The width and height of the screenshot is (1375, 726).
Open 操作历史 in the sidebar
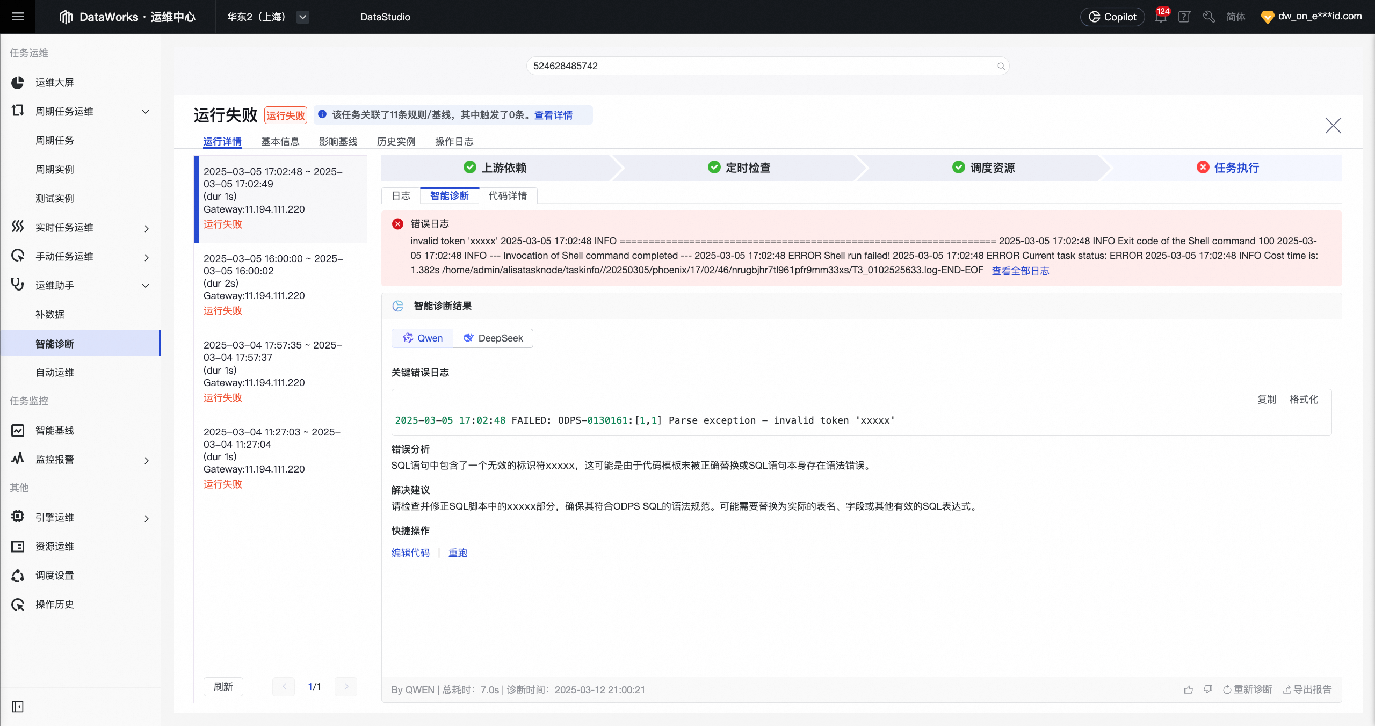click(55, 604)
